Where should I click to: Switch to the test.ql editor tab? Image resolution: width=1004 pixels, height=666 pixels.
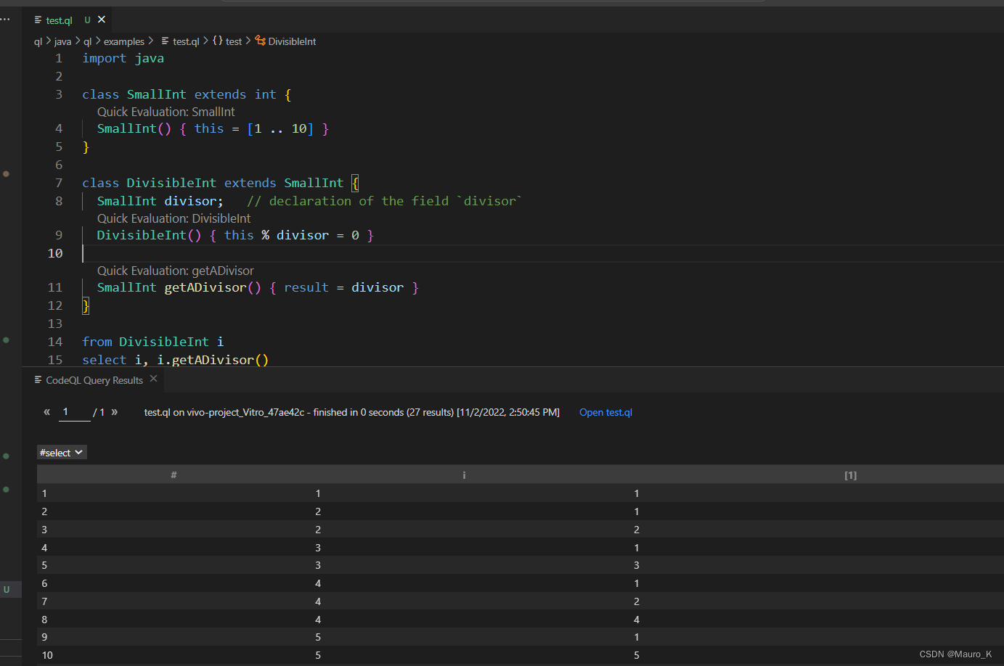(59, 20)
